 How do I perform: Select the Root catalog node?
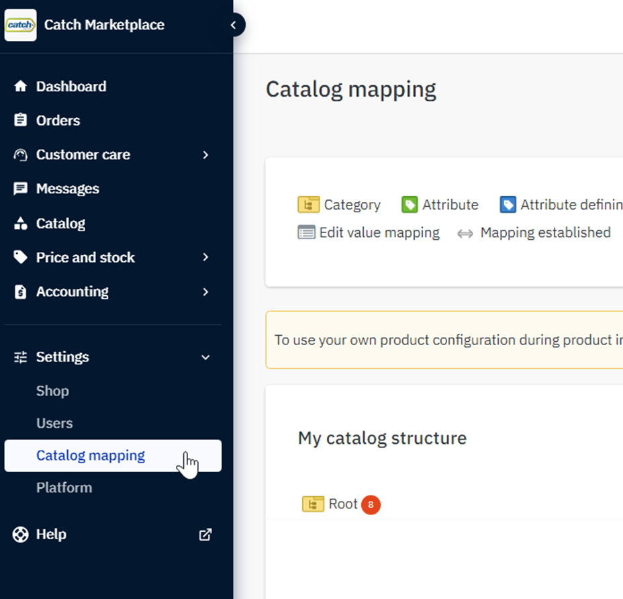(344, 504)
